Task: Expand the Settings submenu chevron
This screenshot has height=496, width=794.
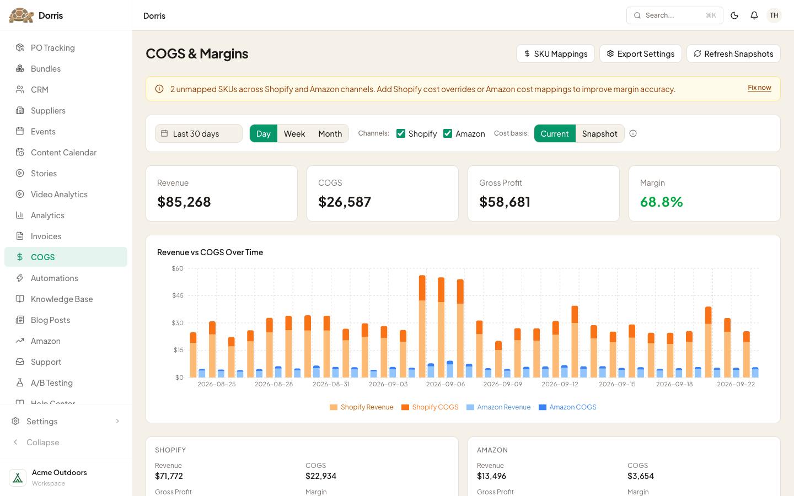Action: (x=117, y=421)
